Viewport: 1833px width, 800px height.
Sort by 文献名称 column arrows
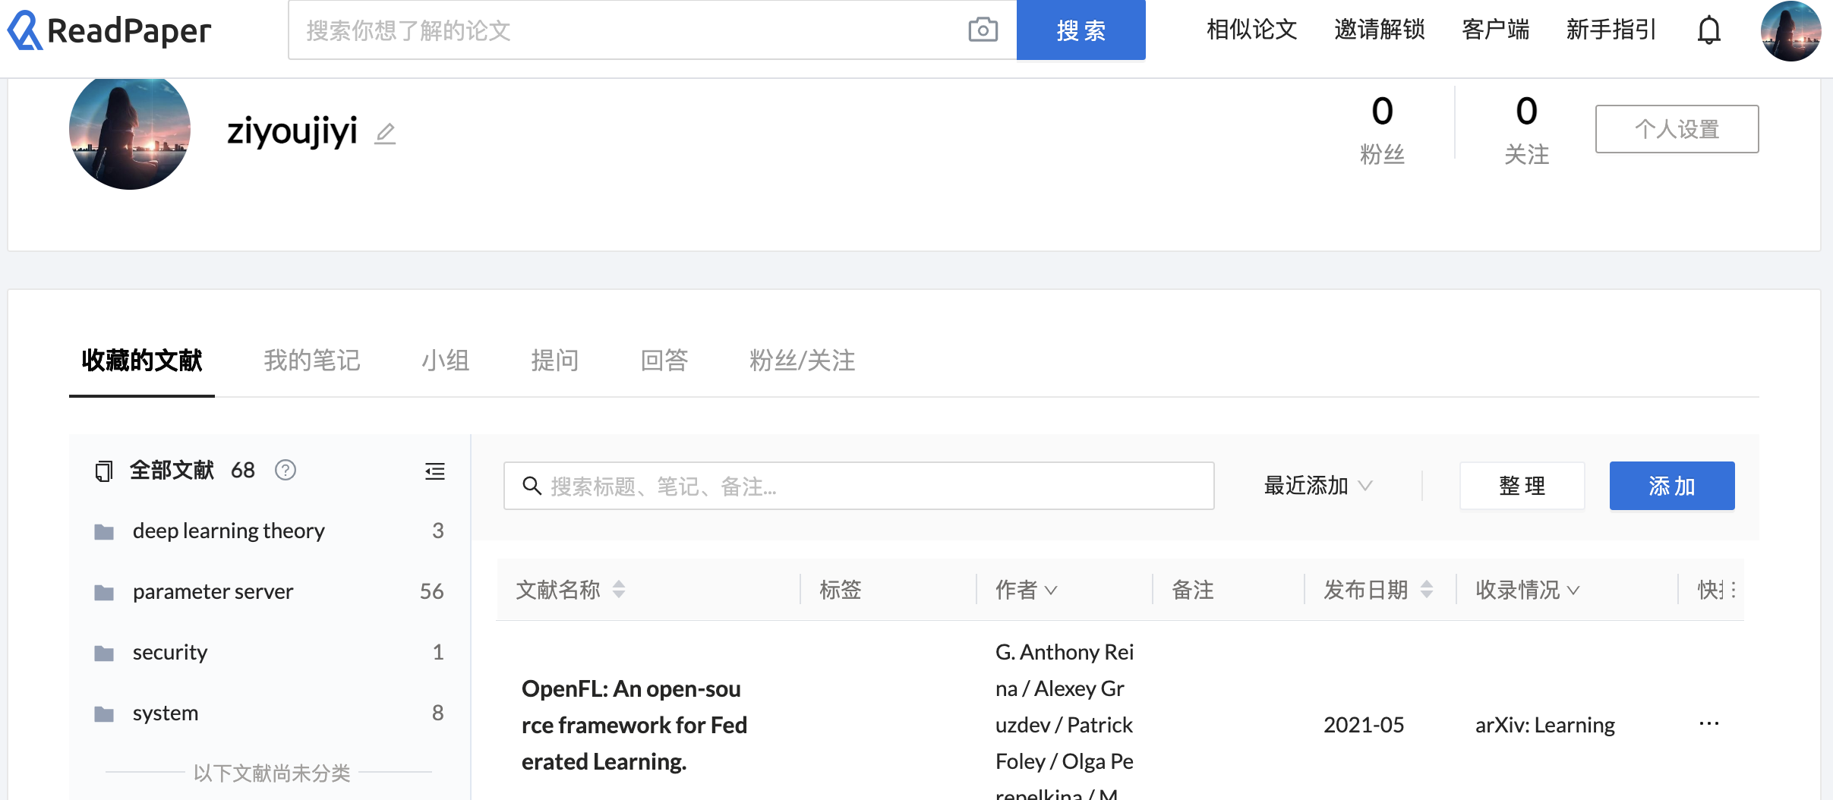[x=619, y=590]
